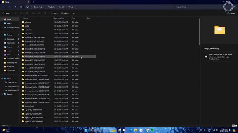Open the ScreenShot sidebar folder
The image size is (238, 133).
[10, 66]
